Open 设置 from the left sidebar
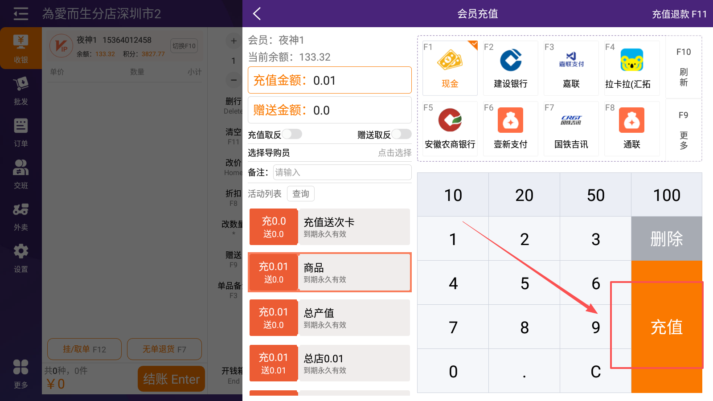Screen dimensions: 713x401 point(20,258)
